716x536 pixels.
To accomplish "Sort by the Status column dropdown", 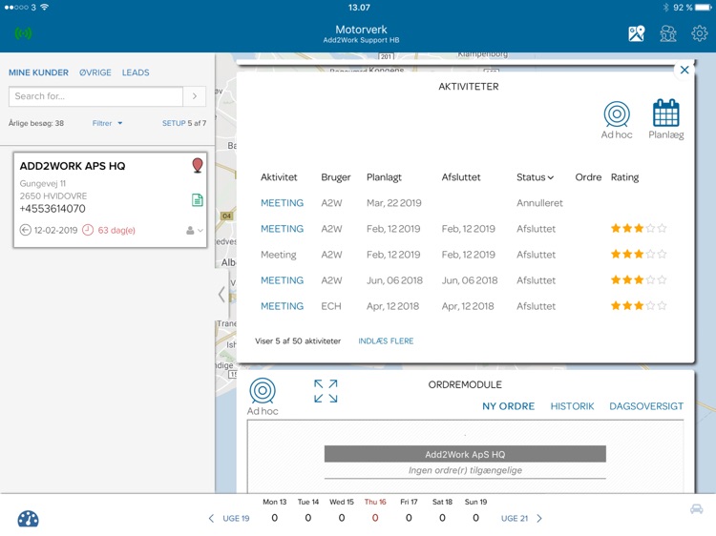I will (535, 177).
